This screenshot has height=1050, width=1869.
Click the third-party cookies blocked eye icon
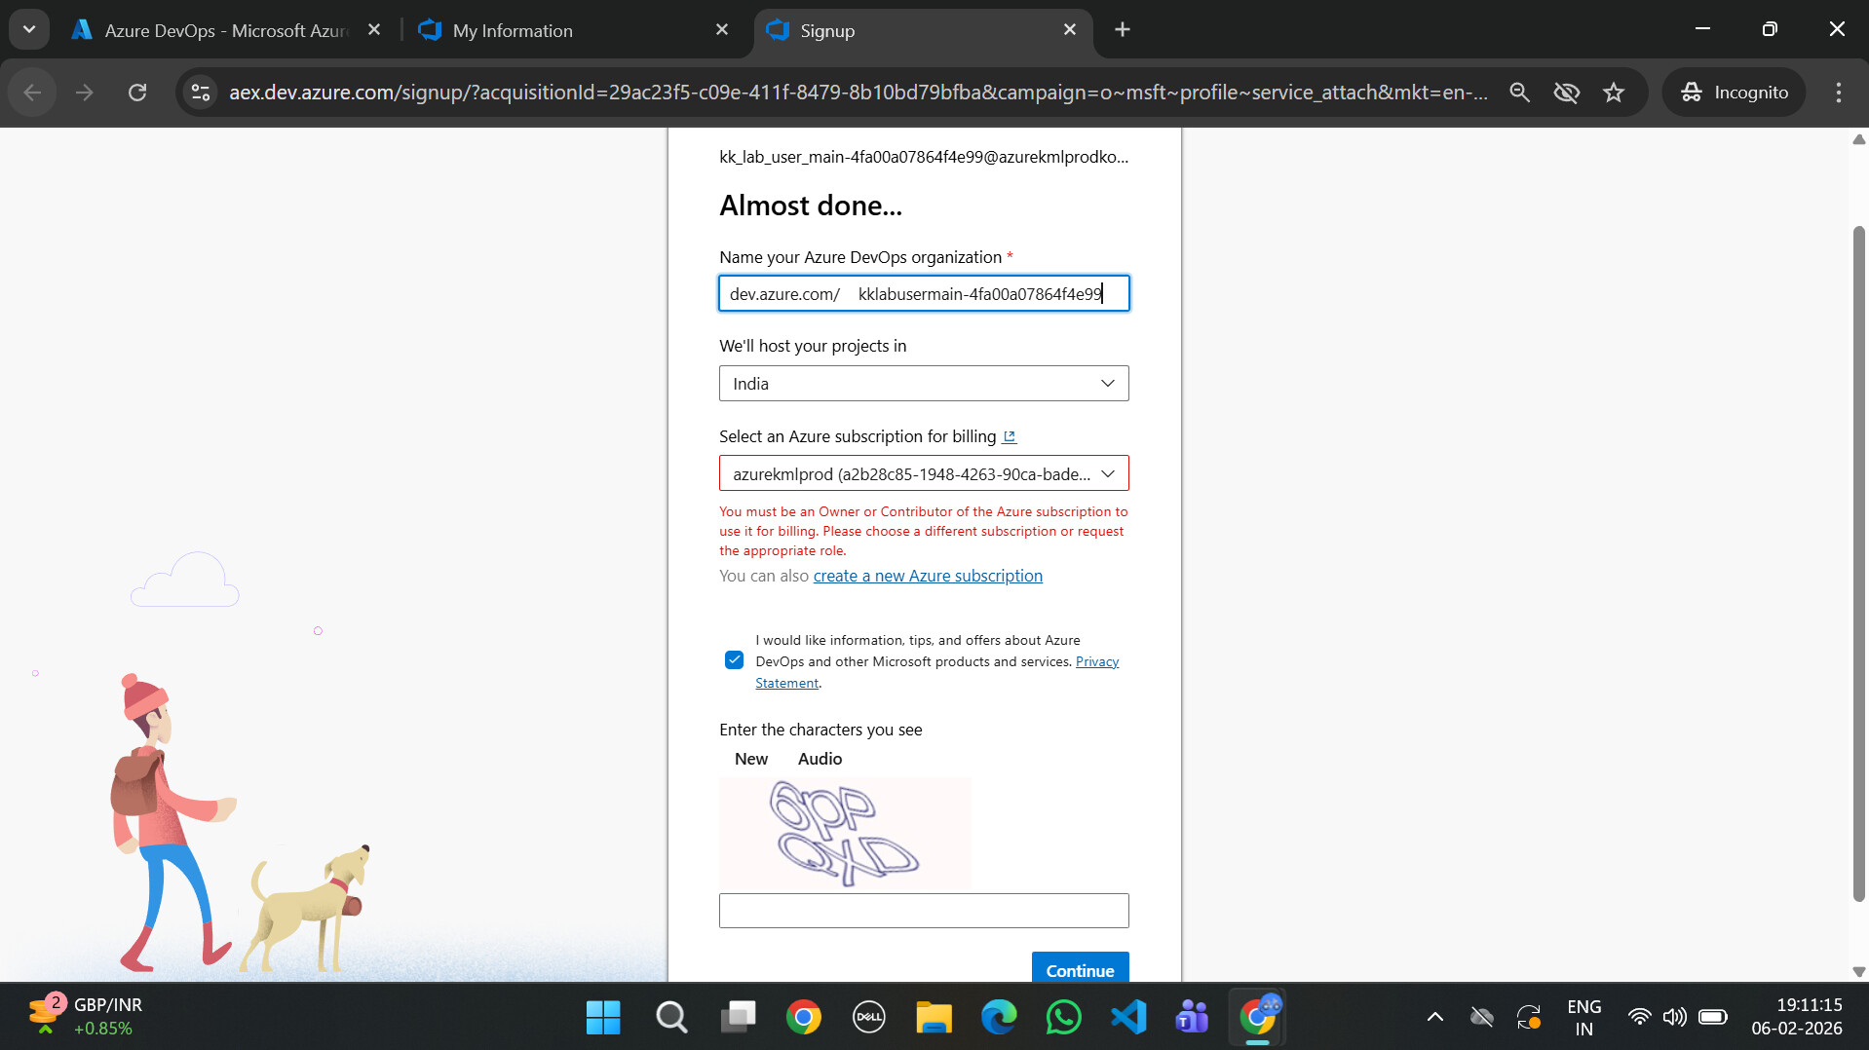click(x=1566, y=93)
